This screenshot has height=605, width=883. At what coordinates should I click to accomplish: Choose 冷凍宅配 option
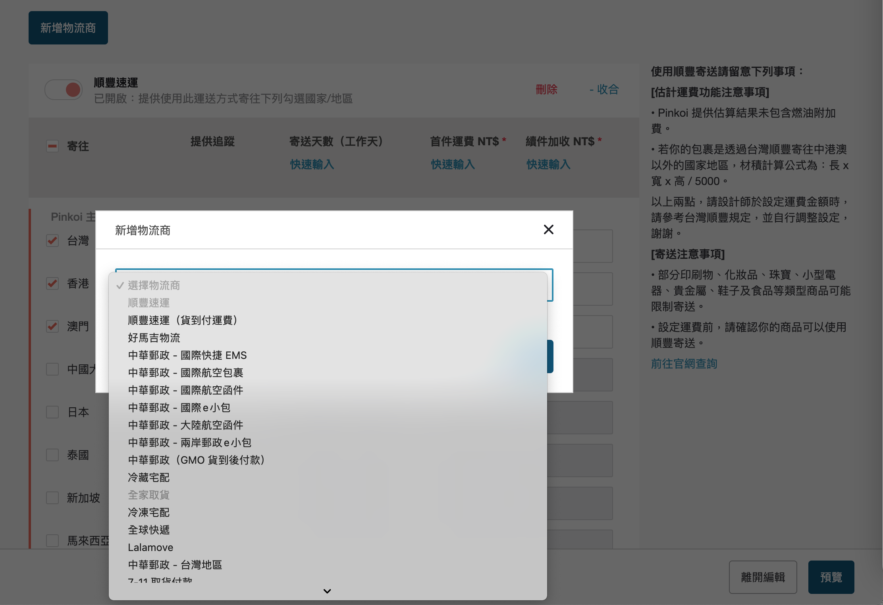(x=328, y=513)
